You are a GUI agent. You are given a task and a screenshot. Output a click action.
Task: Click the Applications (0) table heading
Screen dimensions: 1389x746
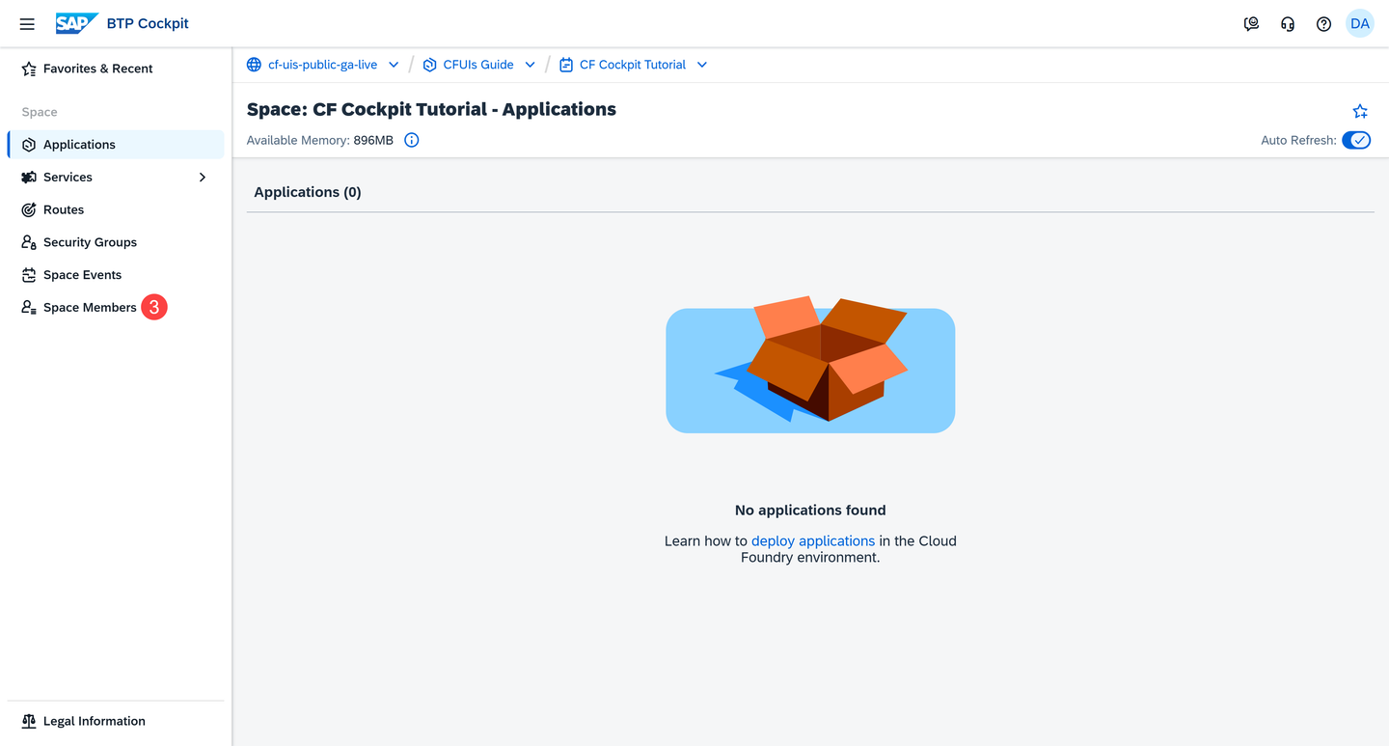(308, 192)
